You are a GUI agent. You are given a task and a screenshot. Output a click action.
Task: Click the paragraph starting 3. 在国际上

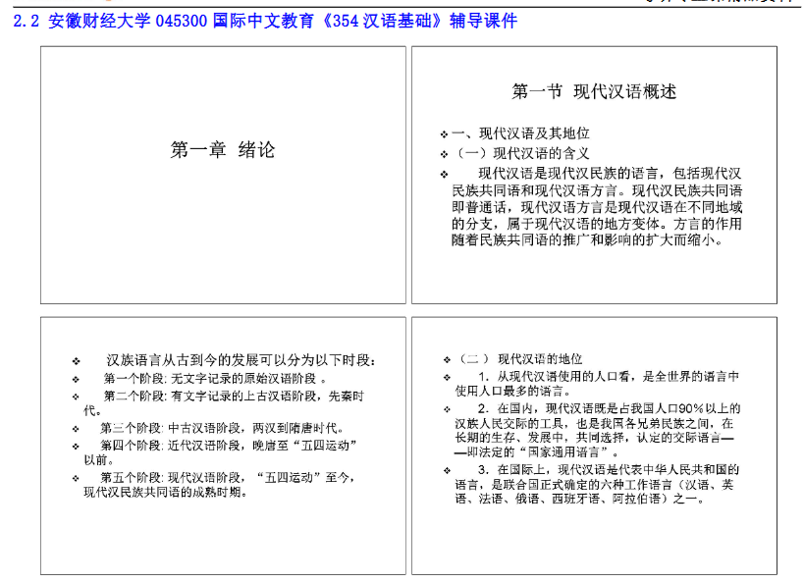click(598, 484)
